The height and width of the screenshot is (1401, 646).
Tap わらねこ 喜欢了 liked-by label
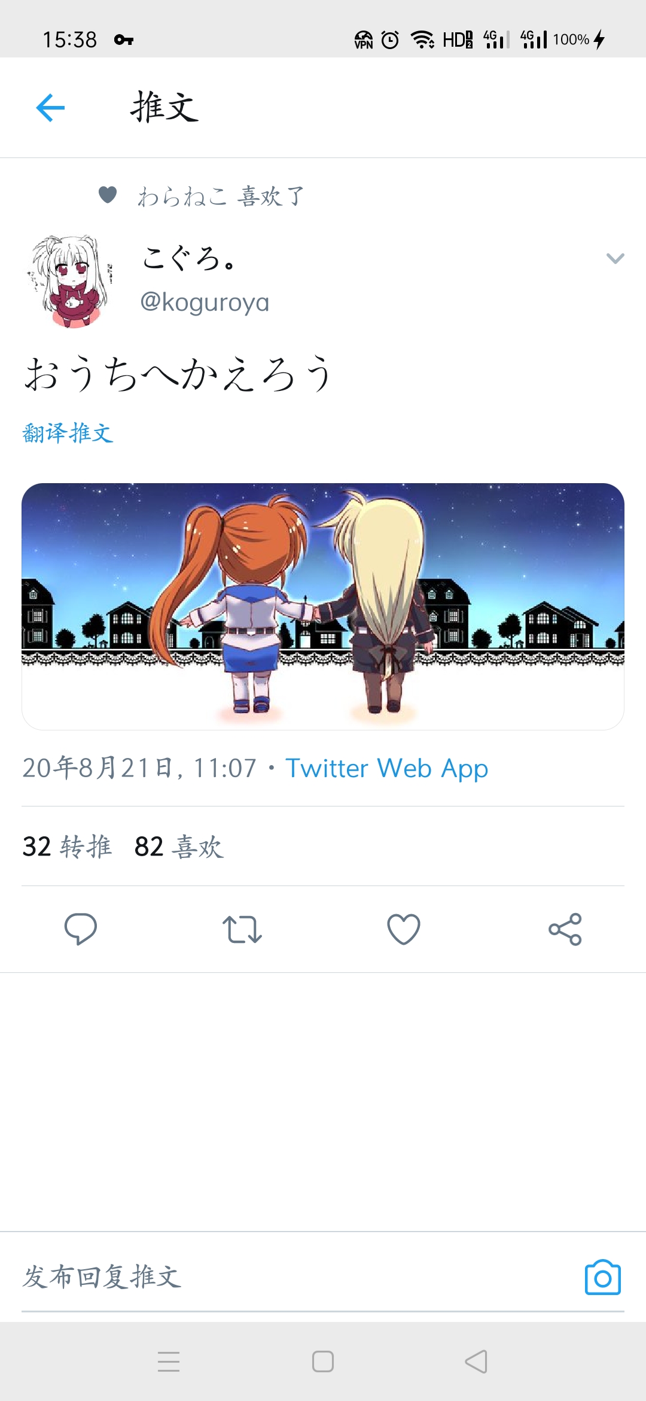pyautogui.click(x=221, y=196)
